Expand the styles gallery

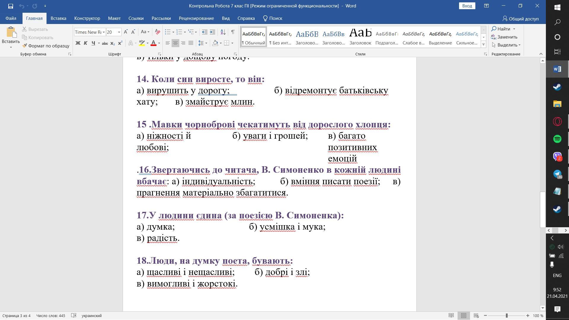click(483, 44)
